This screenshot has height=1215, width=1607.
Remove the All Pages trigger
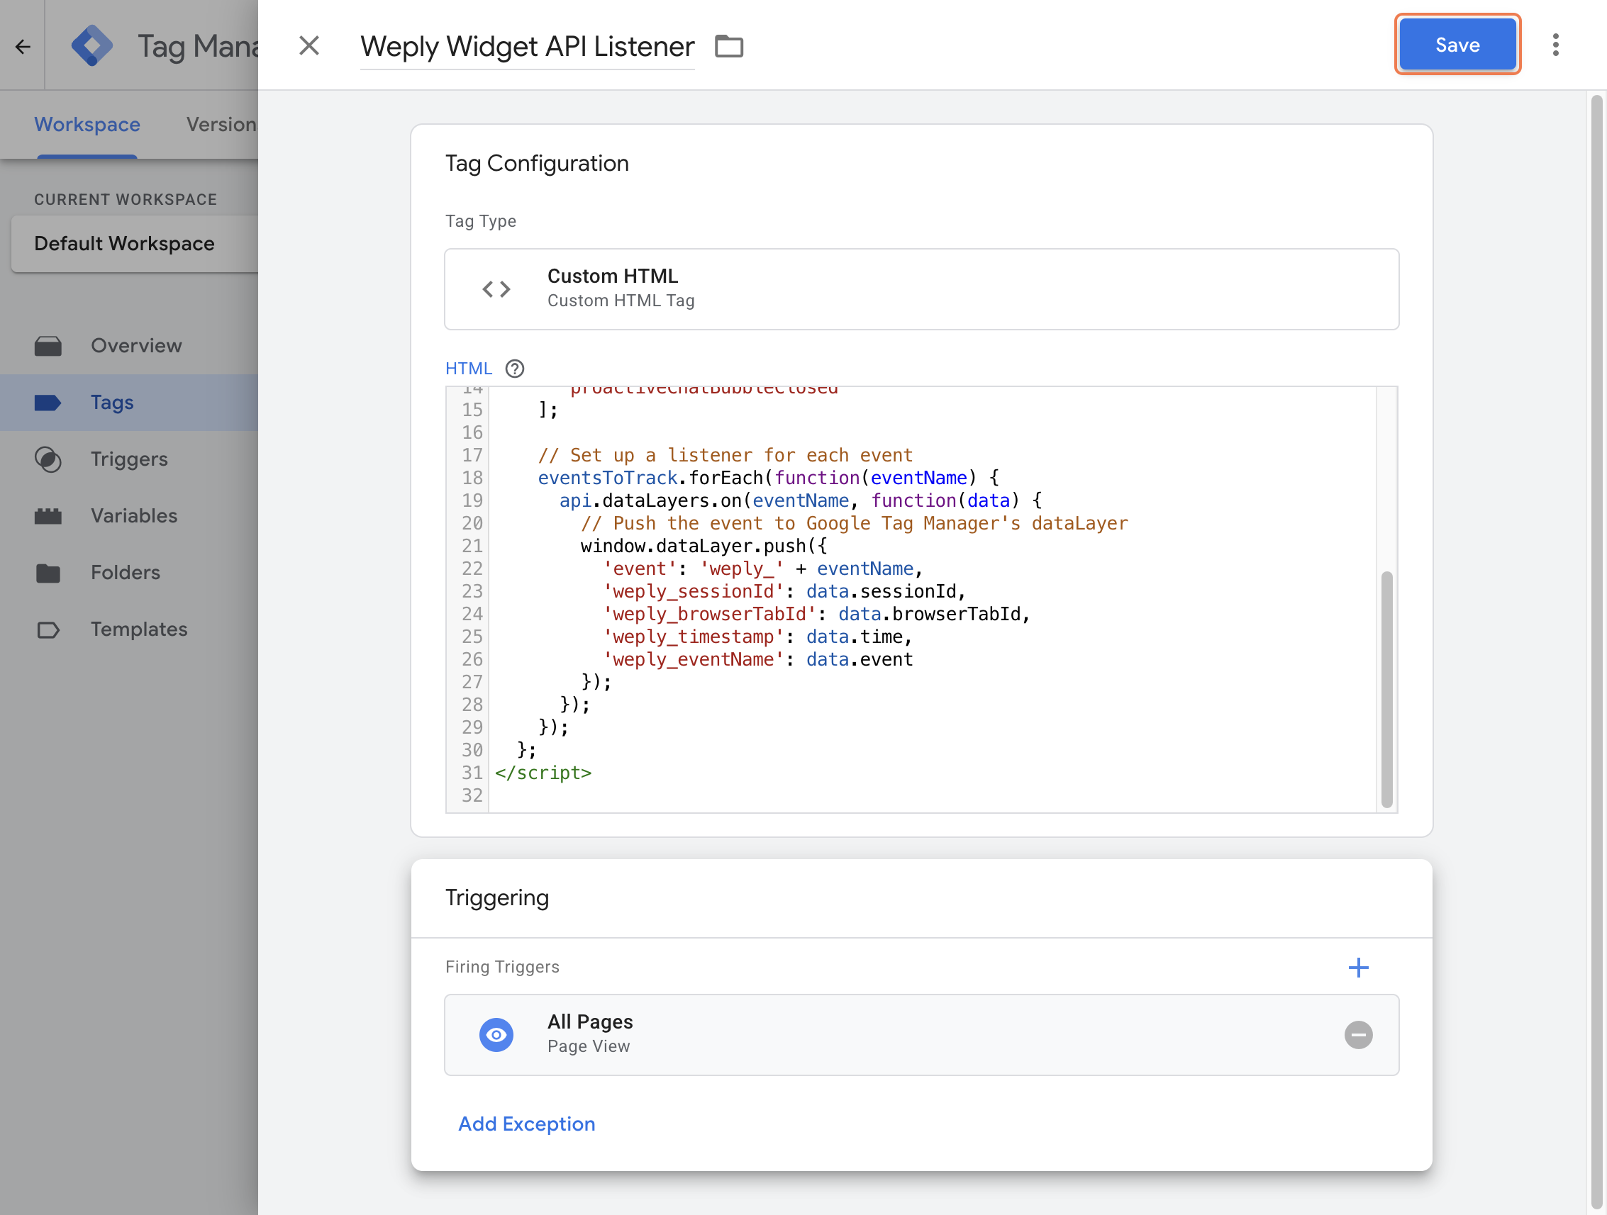[1358, 1034]
